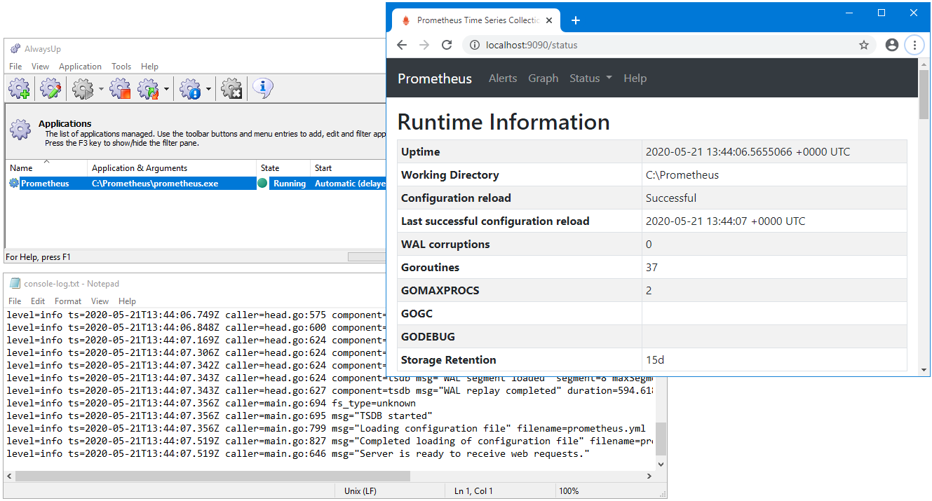Click the Notepad horizontal scroll right arrow
The height and width of the screenshot is (501, 932).
tap(649, 476)
